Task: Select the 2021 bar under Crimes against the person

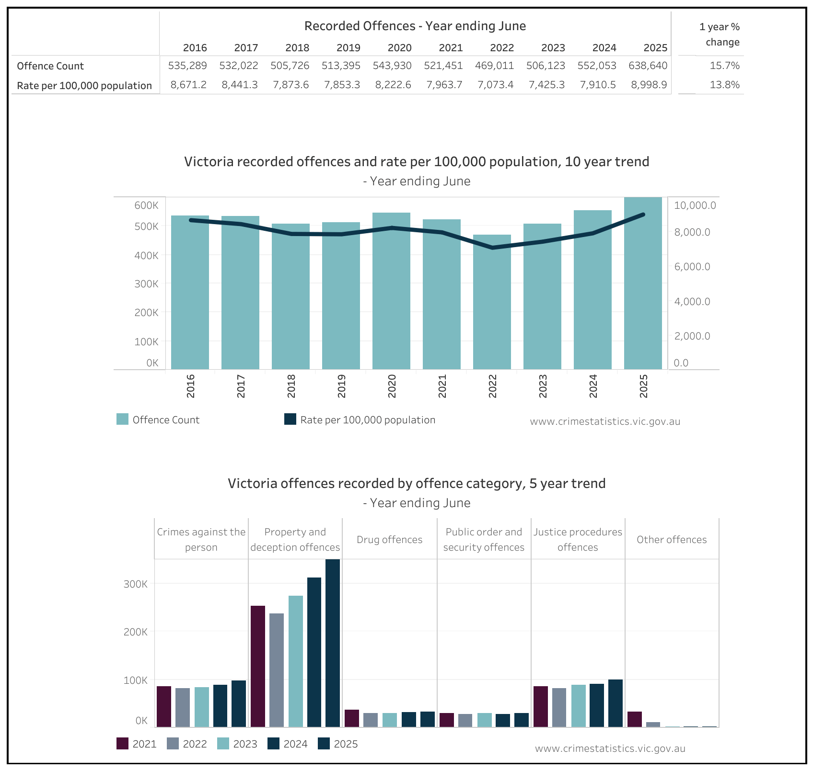Action: pyautogui.click(x=164, y=706)
